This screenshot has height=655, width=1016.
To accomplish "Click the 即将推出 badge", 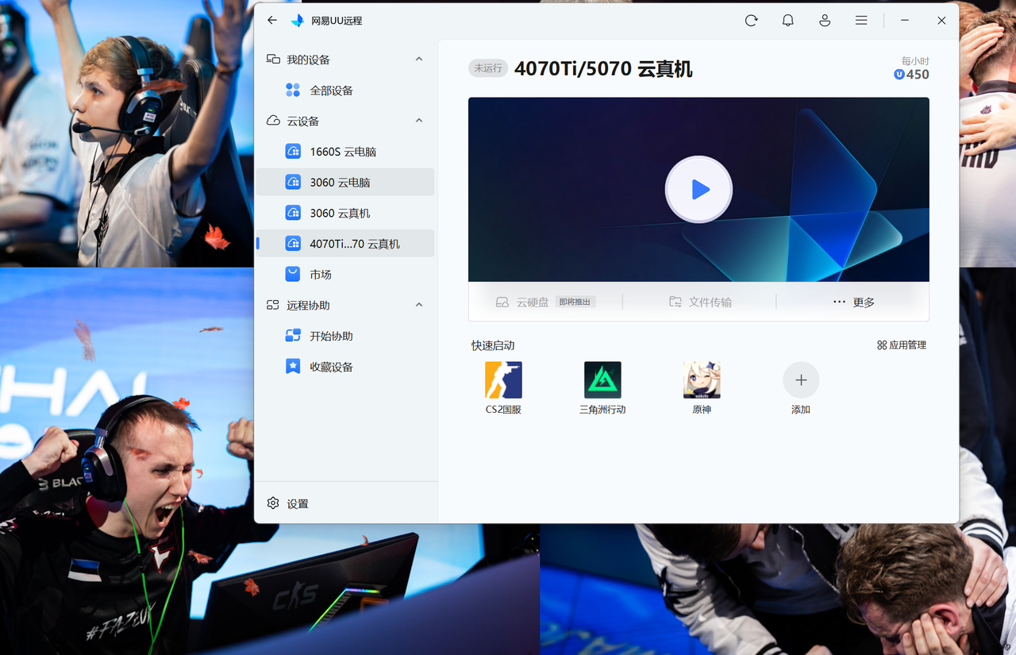I will (575, 302).
